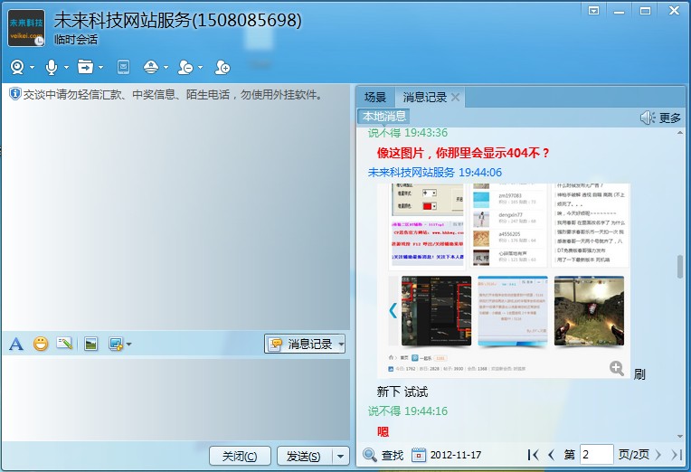Click the history scrollbar thumb

[680, 267]
